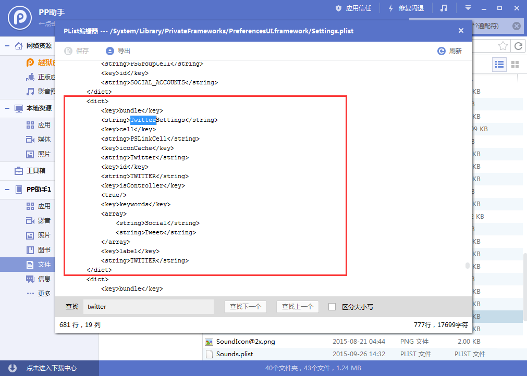Screen dimensions: 527x376
Task: Open 越狱 jailbreak apps item
Action: click(x=41, y=62)
